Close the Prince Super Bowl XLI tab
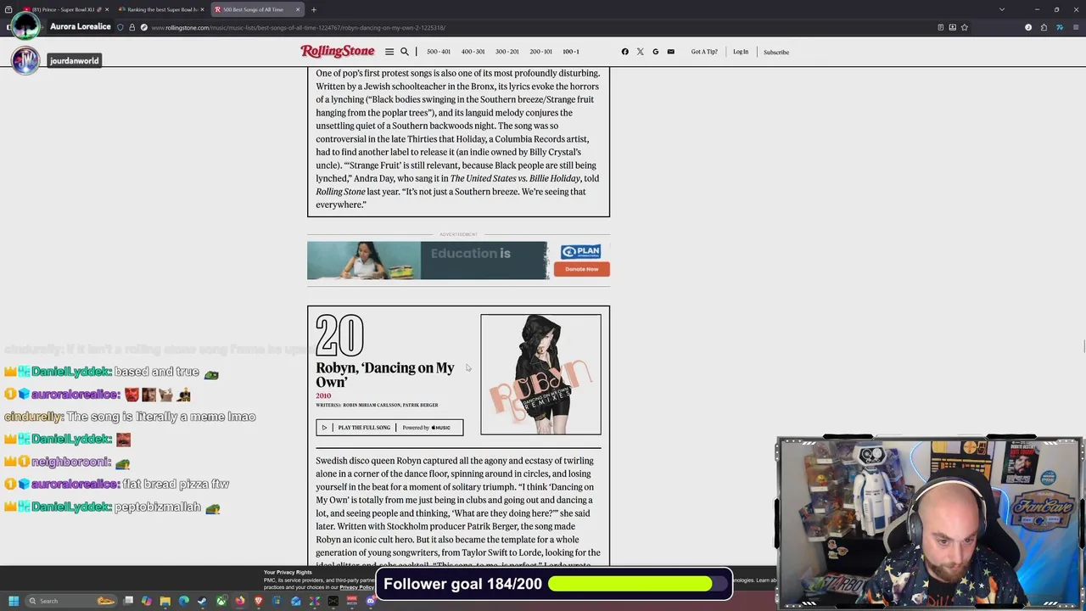 (107, 9)
